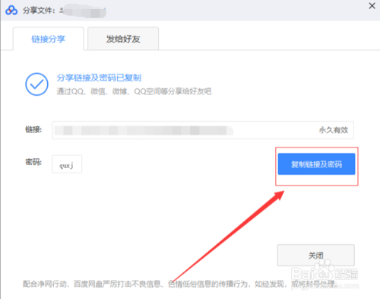The image size is (380, 299).
Task: Open the 发给好友 tab
Action: (123, 39)
